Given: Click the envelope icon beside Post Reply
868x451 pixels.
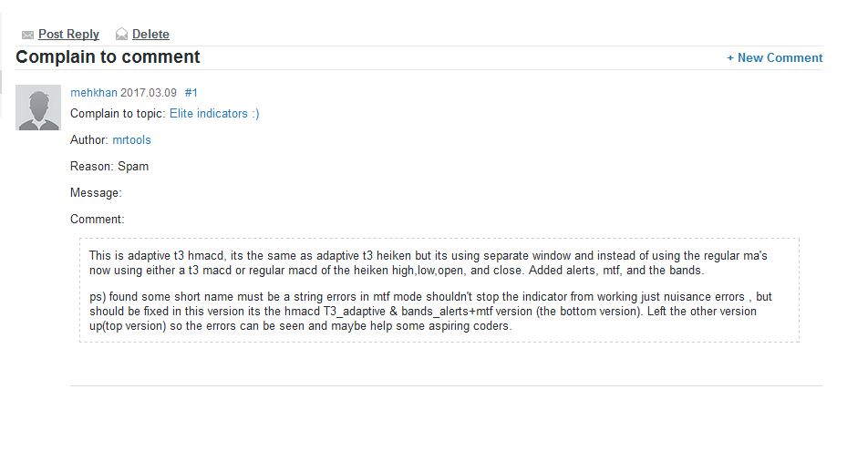Looking at the screenshot, I should coord(27,35).
